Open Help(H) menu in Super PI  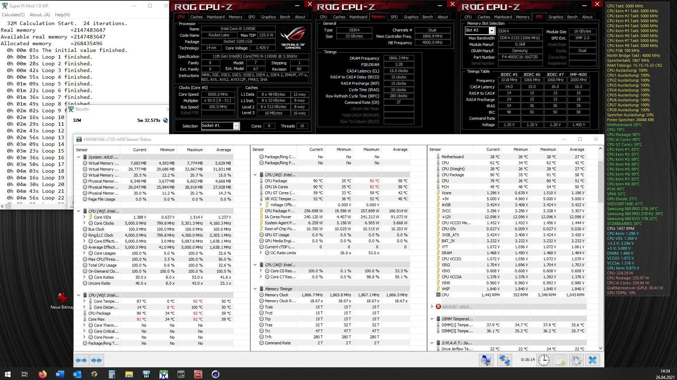coord(62,15)
